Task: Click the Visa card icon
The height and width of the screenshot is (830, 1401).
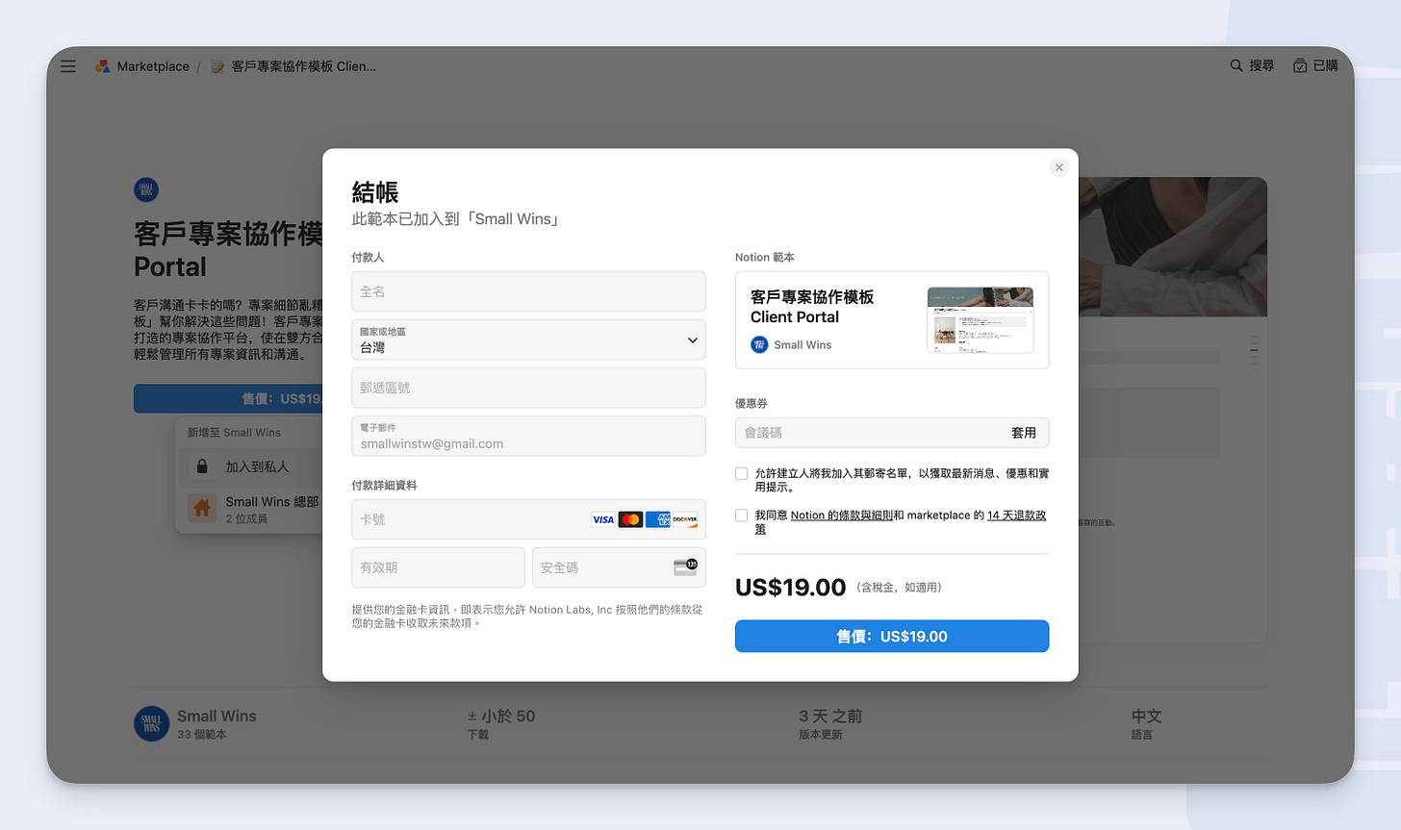Action: (x=603, y=519)
